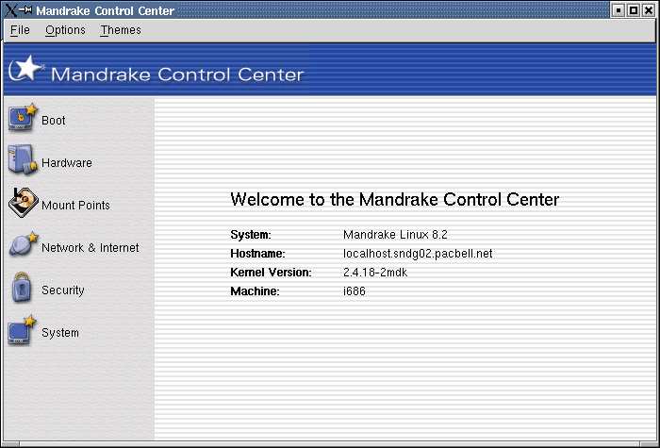Open the Themes menu
Viewport: 660px width, 448px height.
point(121,30)
